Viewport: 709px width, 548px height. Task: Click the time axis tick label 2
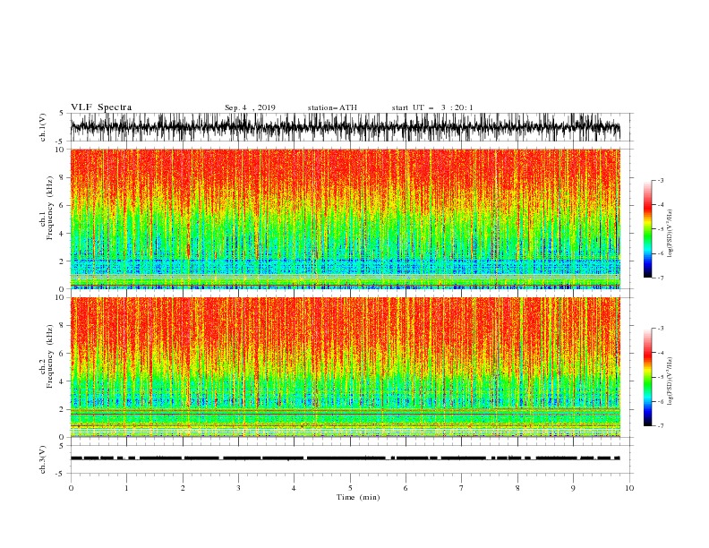(x=183, y=488)
